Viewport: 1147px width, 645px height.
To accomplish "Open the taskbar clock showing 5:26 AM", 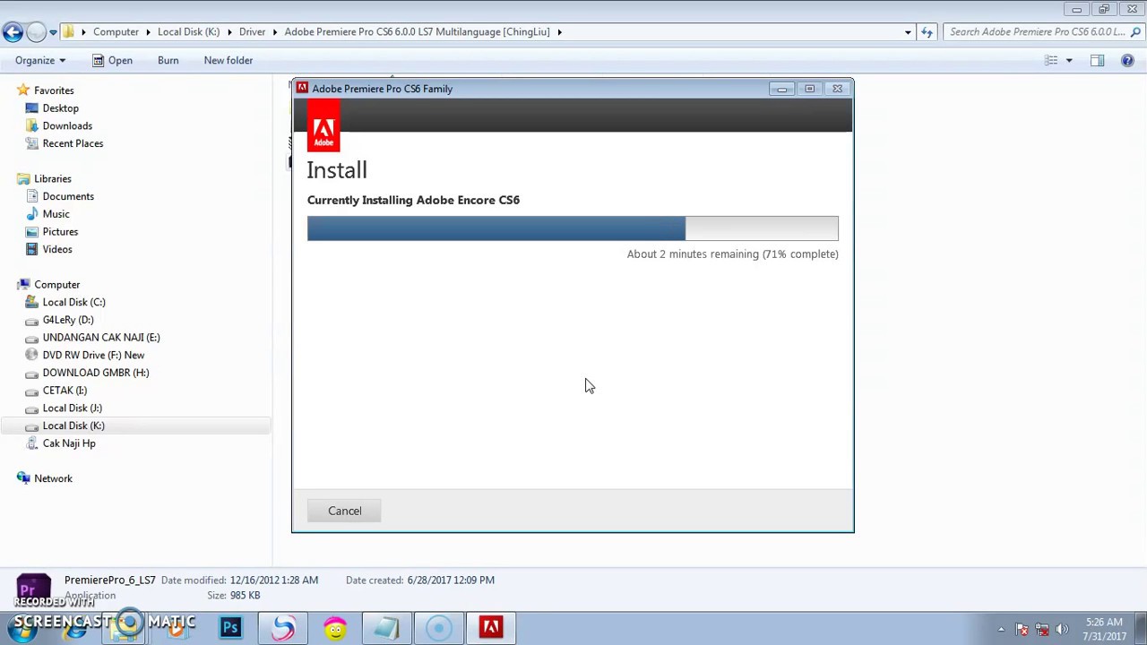I will click(x=1104, y=629).
